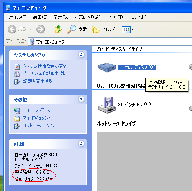Open the ファイル(F) menu
Image resolution: width=192 pixels, height=191 pixels.
point(17,17)
